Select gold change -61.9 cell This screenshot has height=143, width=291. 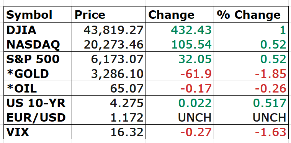[x=180, y=73]
